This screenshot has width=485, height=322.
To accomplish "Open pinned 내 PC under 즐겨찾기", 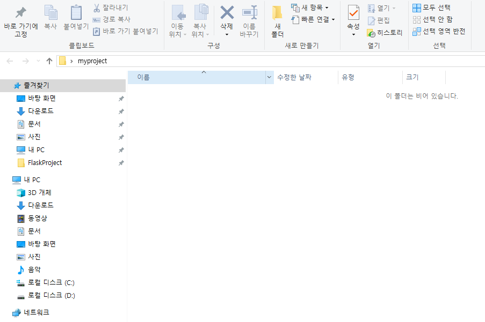I will (x=63, y=150).
